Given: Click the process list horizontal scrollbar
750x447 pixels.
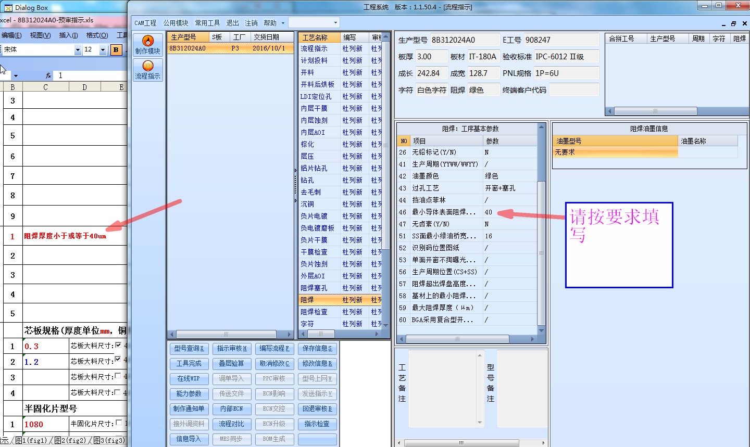Looking at the screenshot, I should point(340,334).
